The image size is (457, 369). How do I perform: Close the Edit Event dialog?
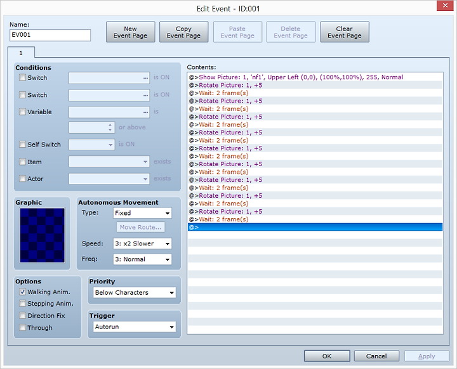click(445, 5)
